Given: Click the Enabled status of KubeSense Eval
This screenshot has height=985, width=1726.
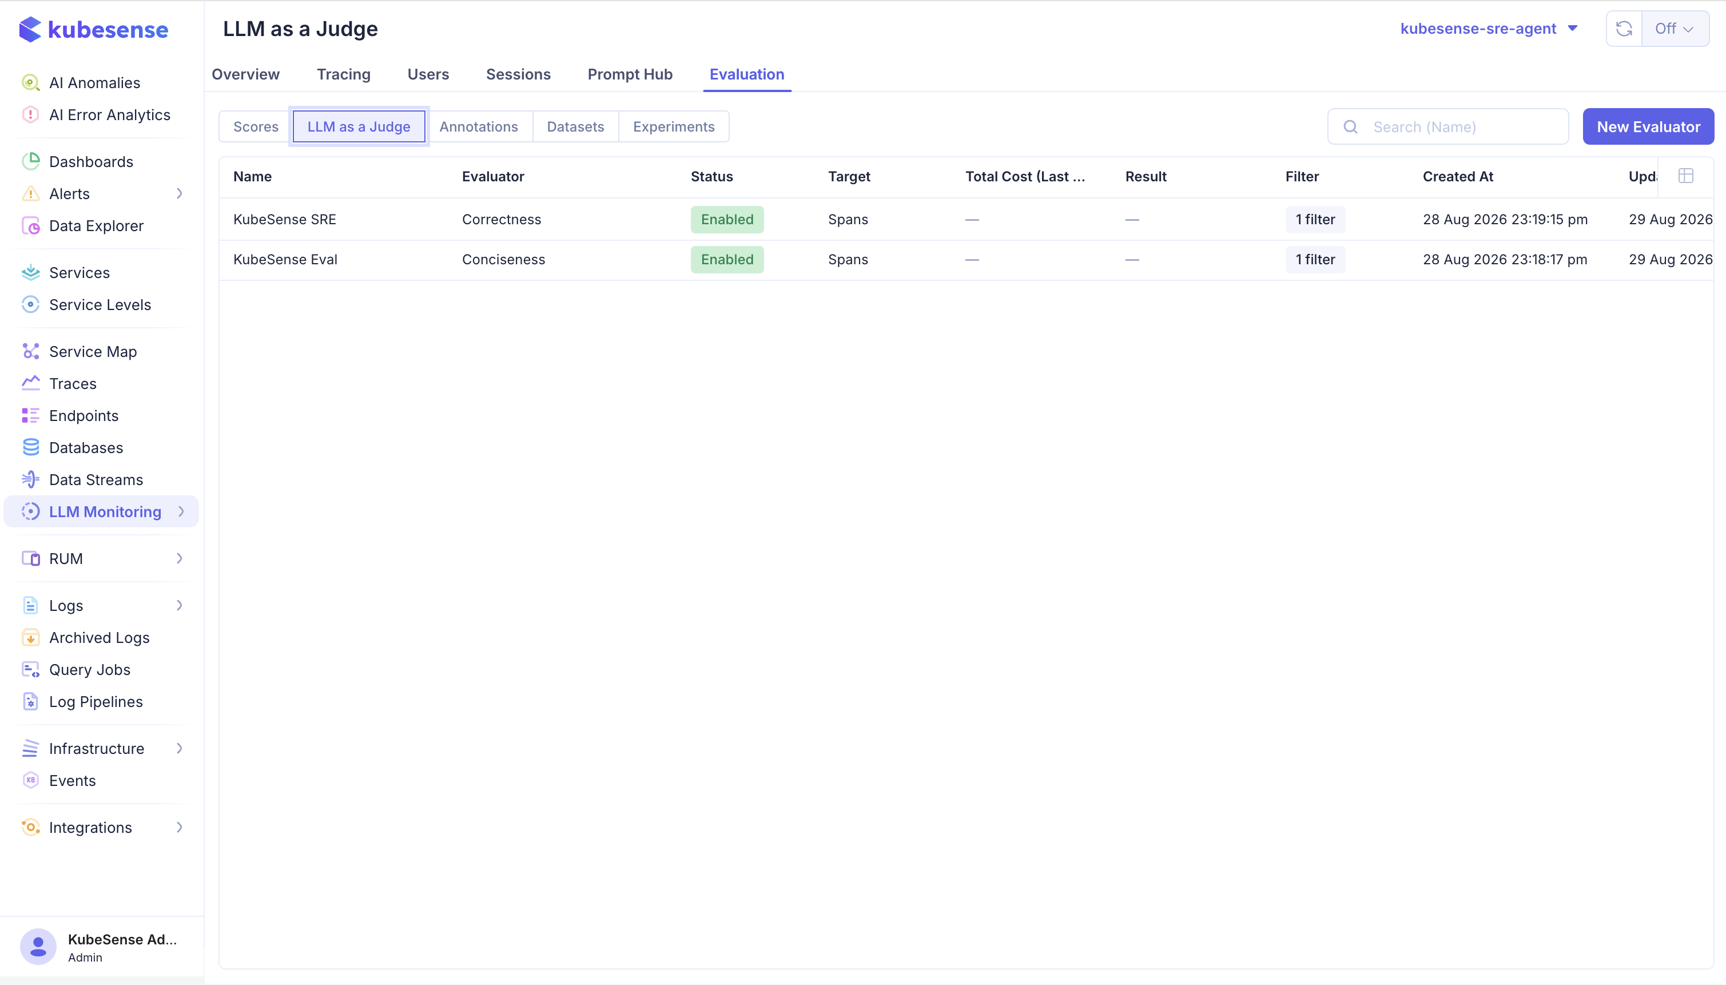Looking at the screenshot, I should pyautogui.click(x=727, y=259).
